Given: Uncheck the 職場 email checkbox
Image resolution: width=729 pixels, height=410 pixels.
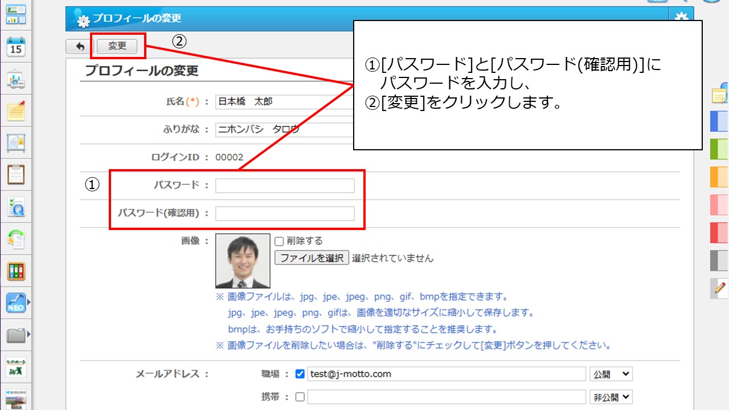Looking at the screenshot, I should 300,374.
